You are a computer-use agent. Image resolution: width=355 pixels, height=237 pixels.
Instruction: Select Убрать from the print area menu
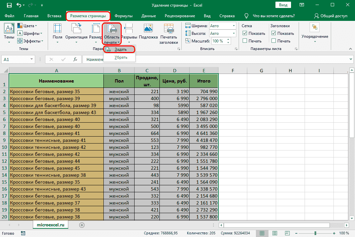click(121, 57)
